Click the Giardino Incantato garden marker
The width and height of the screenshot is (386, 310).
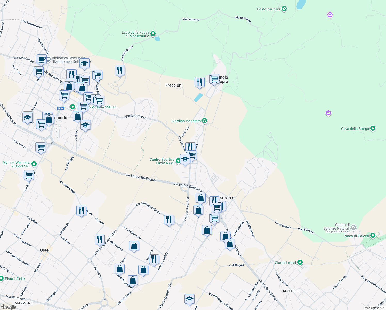point(205,121)
